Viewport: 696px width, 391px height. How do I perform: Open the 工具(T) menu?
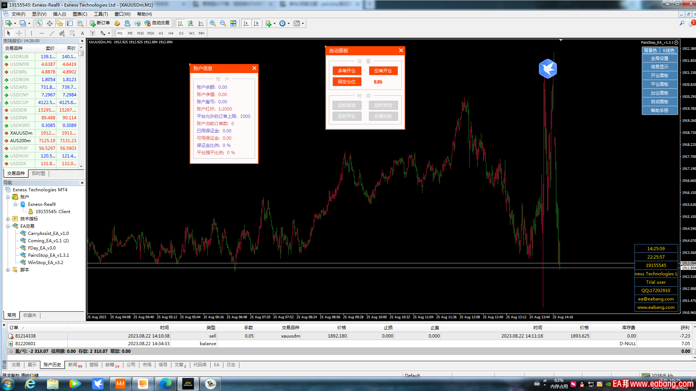point(101,14)
